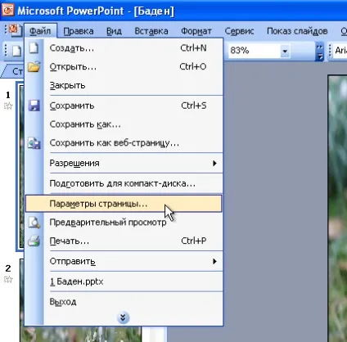
Task: Click the print preview magnifier icon
Action: point(34,223)
